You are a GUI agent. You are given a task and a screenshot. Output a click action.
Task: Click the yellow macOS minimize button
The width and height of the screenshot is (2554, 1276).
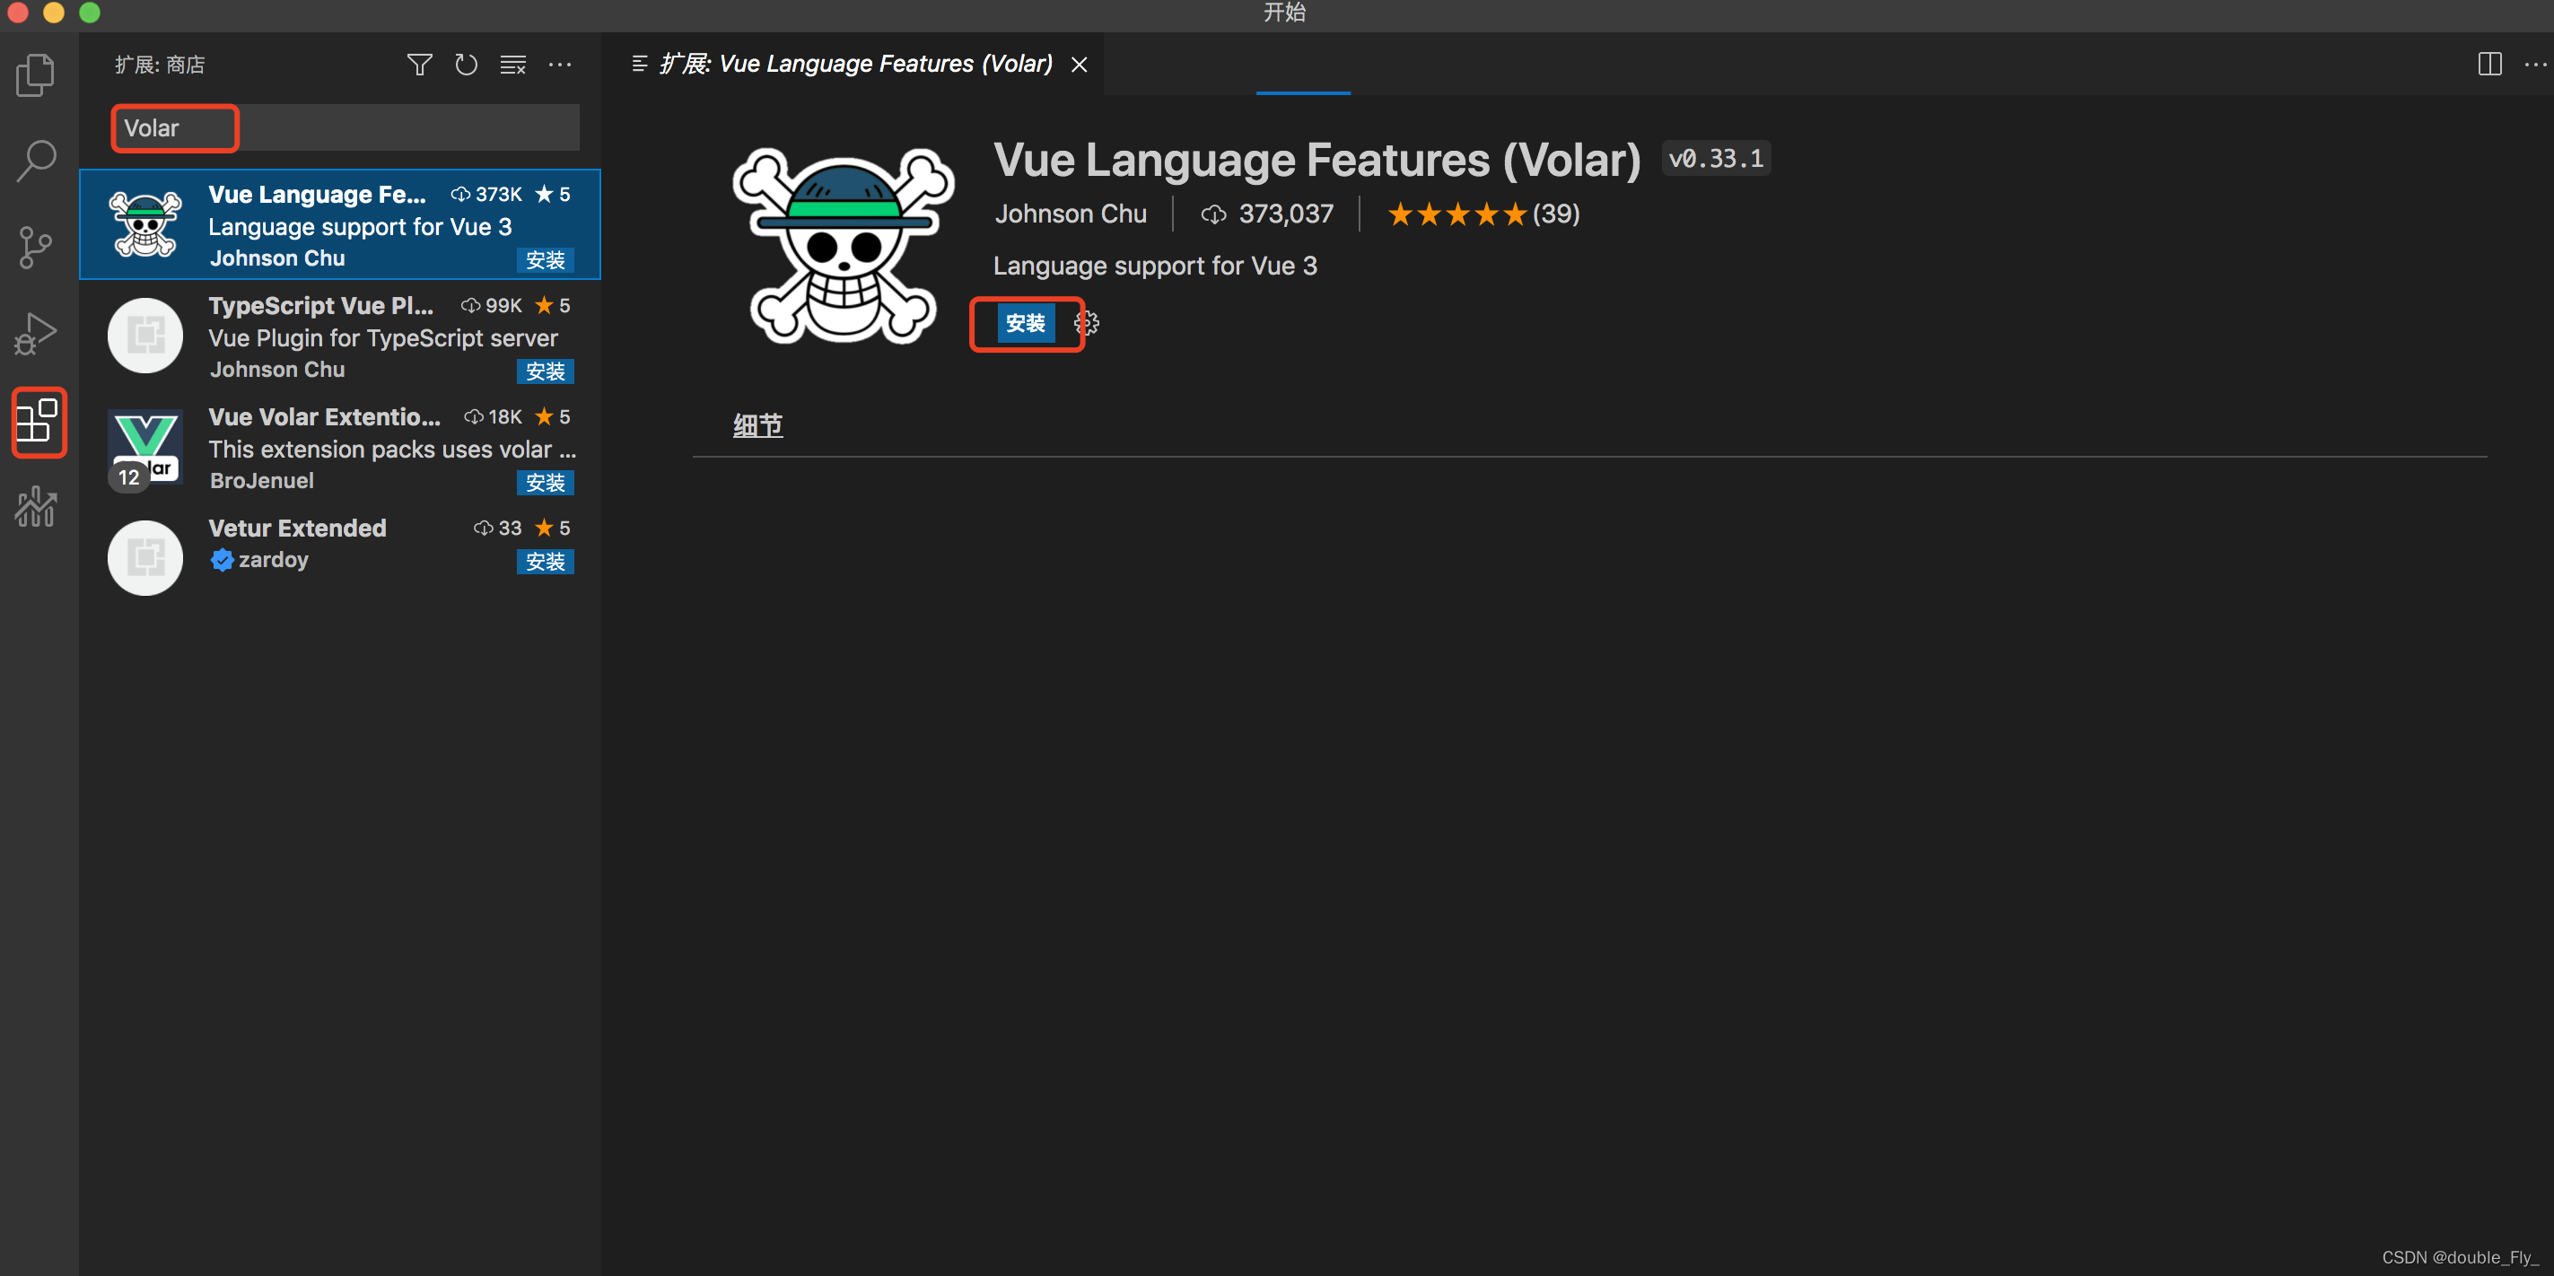point(54,12)
